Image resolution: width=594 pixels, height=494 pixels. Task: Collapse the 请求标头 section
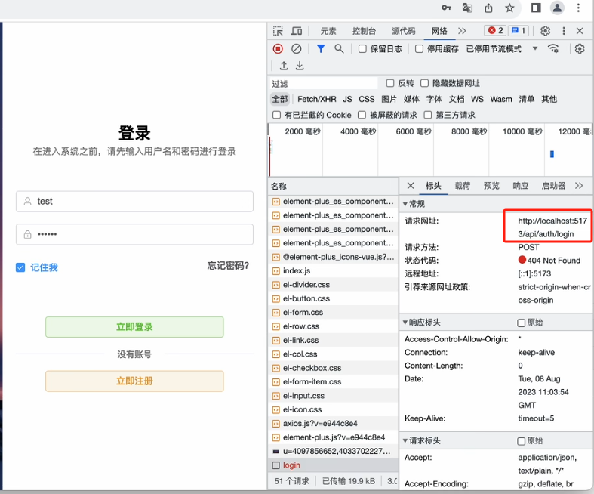tap(405, 440)
